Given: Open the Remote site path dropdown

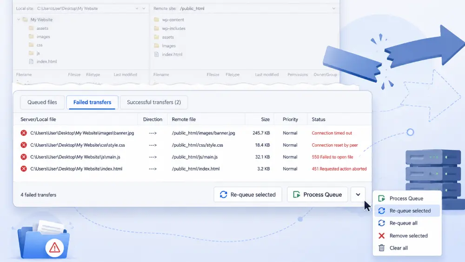Looking at the screenshot, I should [x=333, y=8].
